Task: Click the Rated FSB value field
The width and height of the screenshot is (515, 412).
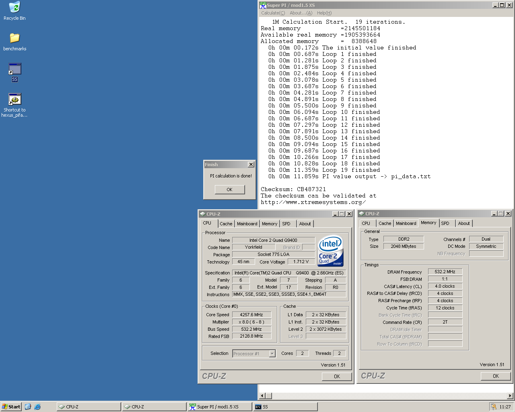Action: point(251,336)
